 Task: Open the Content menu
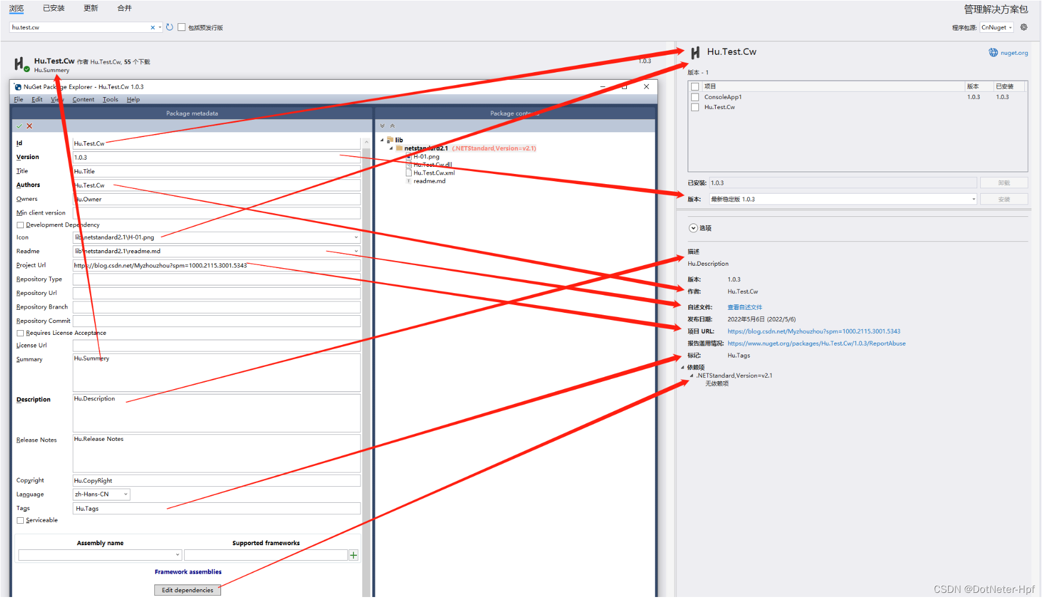coord(83,100)
